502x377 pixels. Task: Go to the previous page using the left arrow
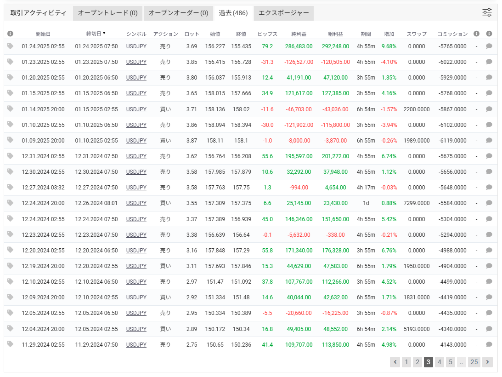click(395, 362)
